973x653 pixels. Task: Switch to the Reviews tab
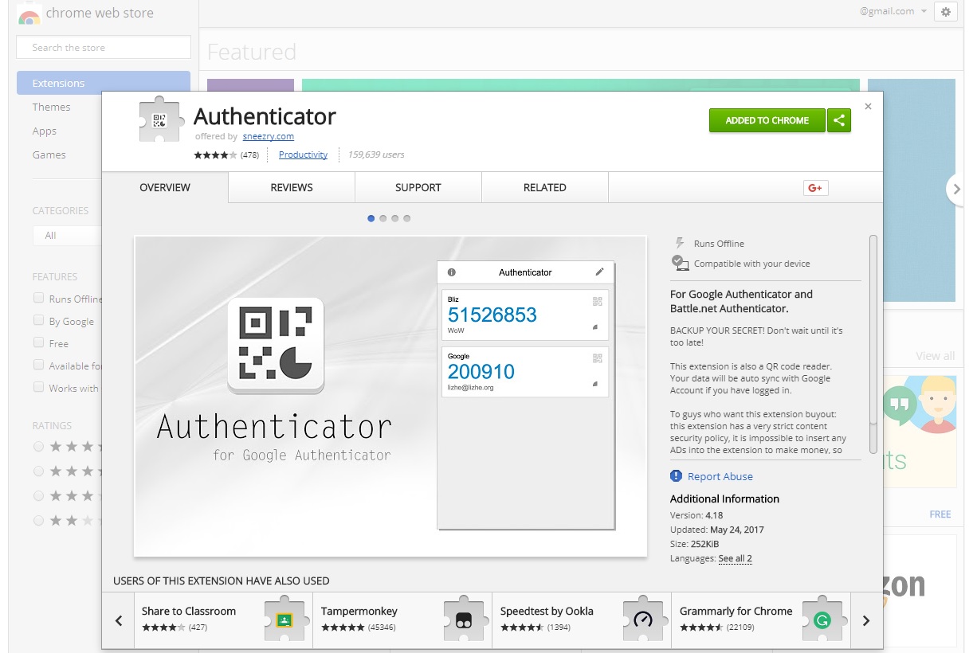click(x=291, y=187)
